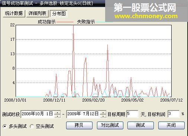Click the 测试时段 label
The width and height of the screenshot is (188, 136).
tap(11, 115)
